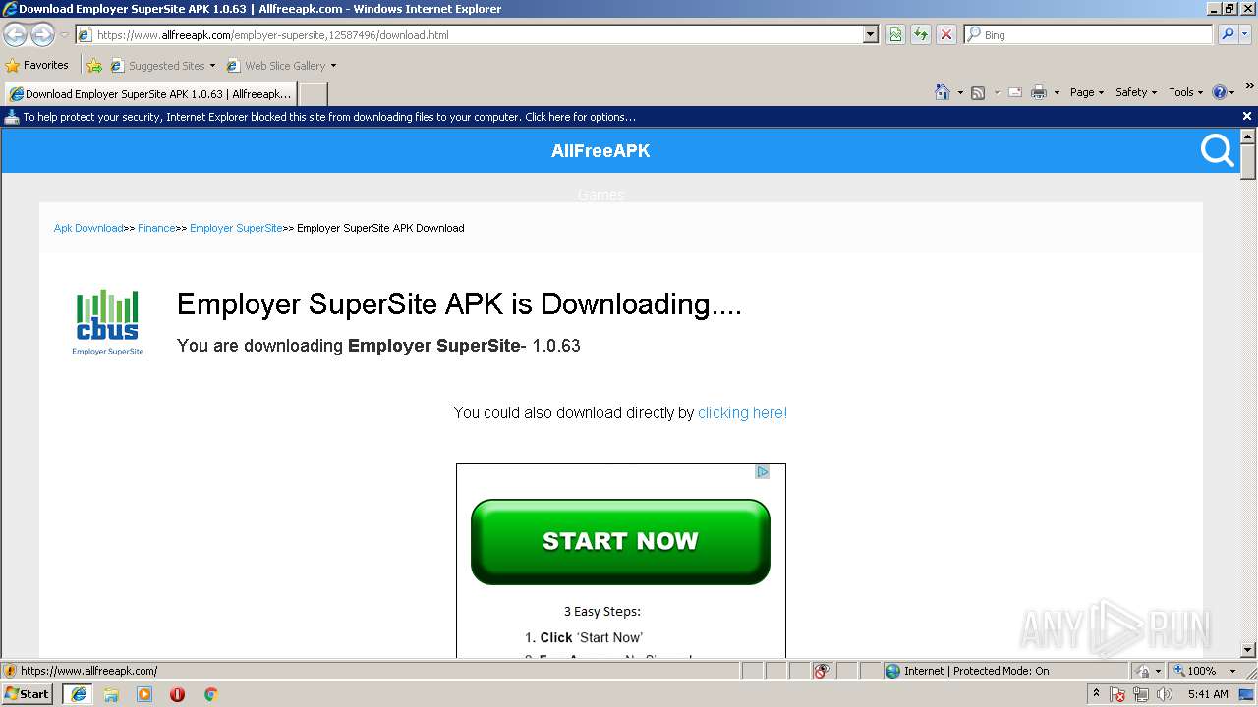Open the Suggested Sites dropdown

coord(163,66)
